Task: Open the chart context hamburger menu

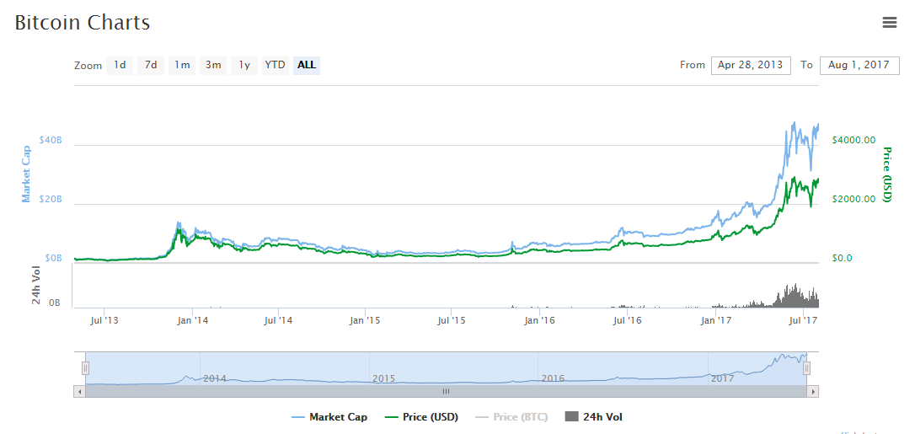Action: click(890, 22)
